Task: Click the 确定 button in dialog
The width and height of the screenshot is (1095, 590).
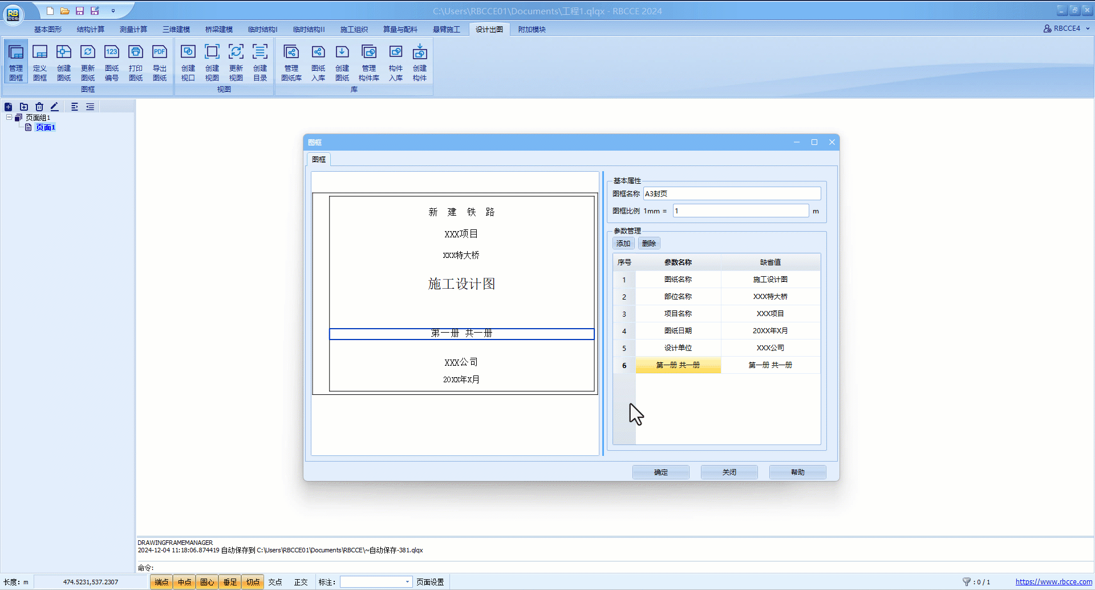Action: 660,472
